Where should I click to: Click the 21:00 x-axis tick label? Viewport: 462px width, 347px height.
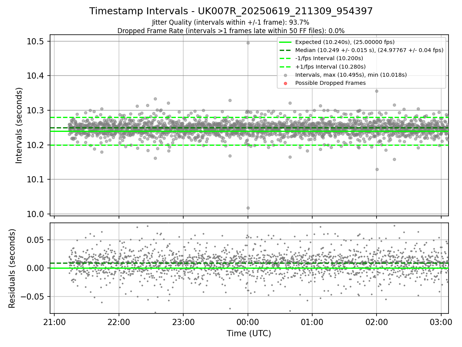tap(54, 321)
